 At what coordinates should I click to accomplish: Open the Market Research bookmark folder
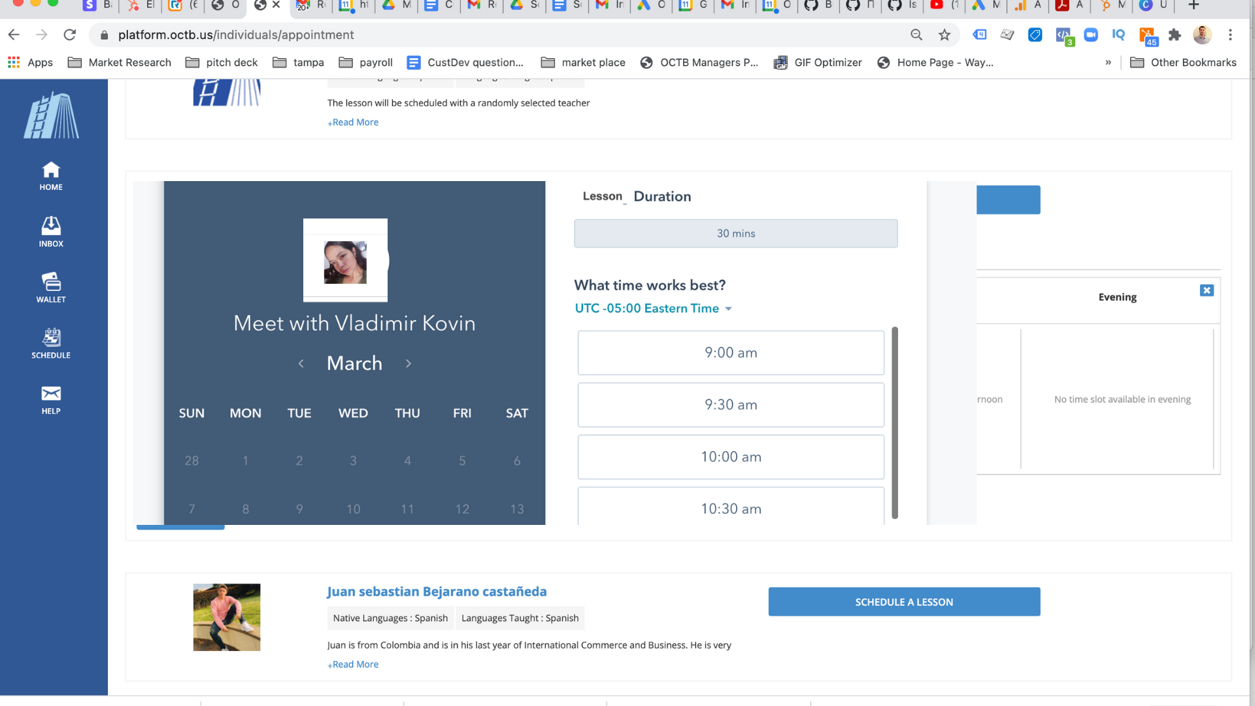point(120,62)
